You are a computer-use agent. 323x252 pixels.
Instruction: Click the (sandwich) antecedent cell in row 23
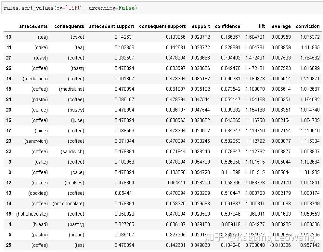36,141
